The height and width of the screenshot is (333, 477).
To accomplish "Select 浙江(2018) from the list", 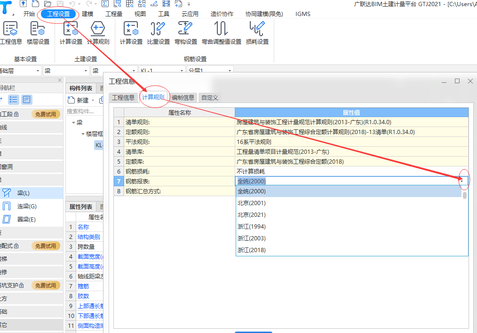I will tap(252, 250).
